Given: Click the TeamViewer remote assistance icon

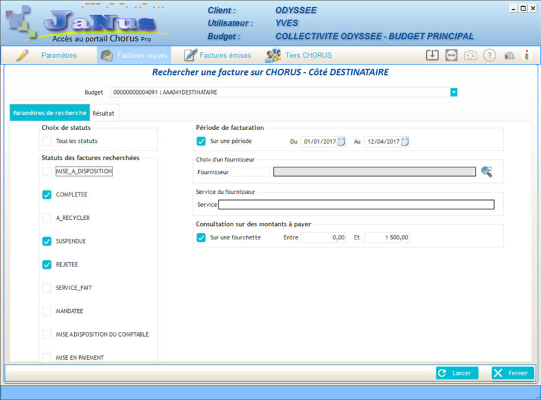Looking at the screenshot, I should (x=451, y=55).
